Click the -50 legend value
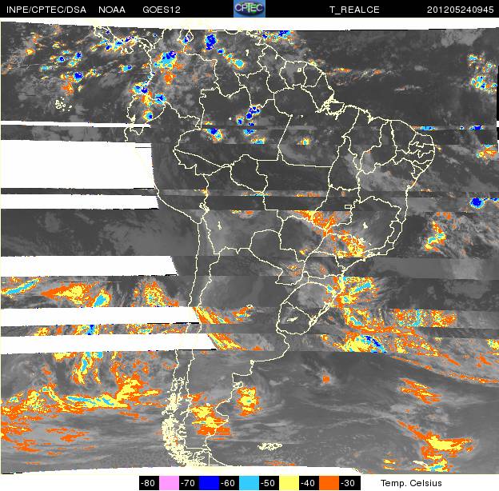499x491 pixels. tap(269, 483)
